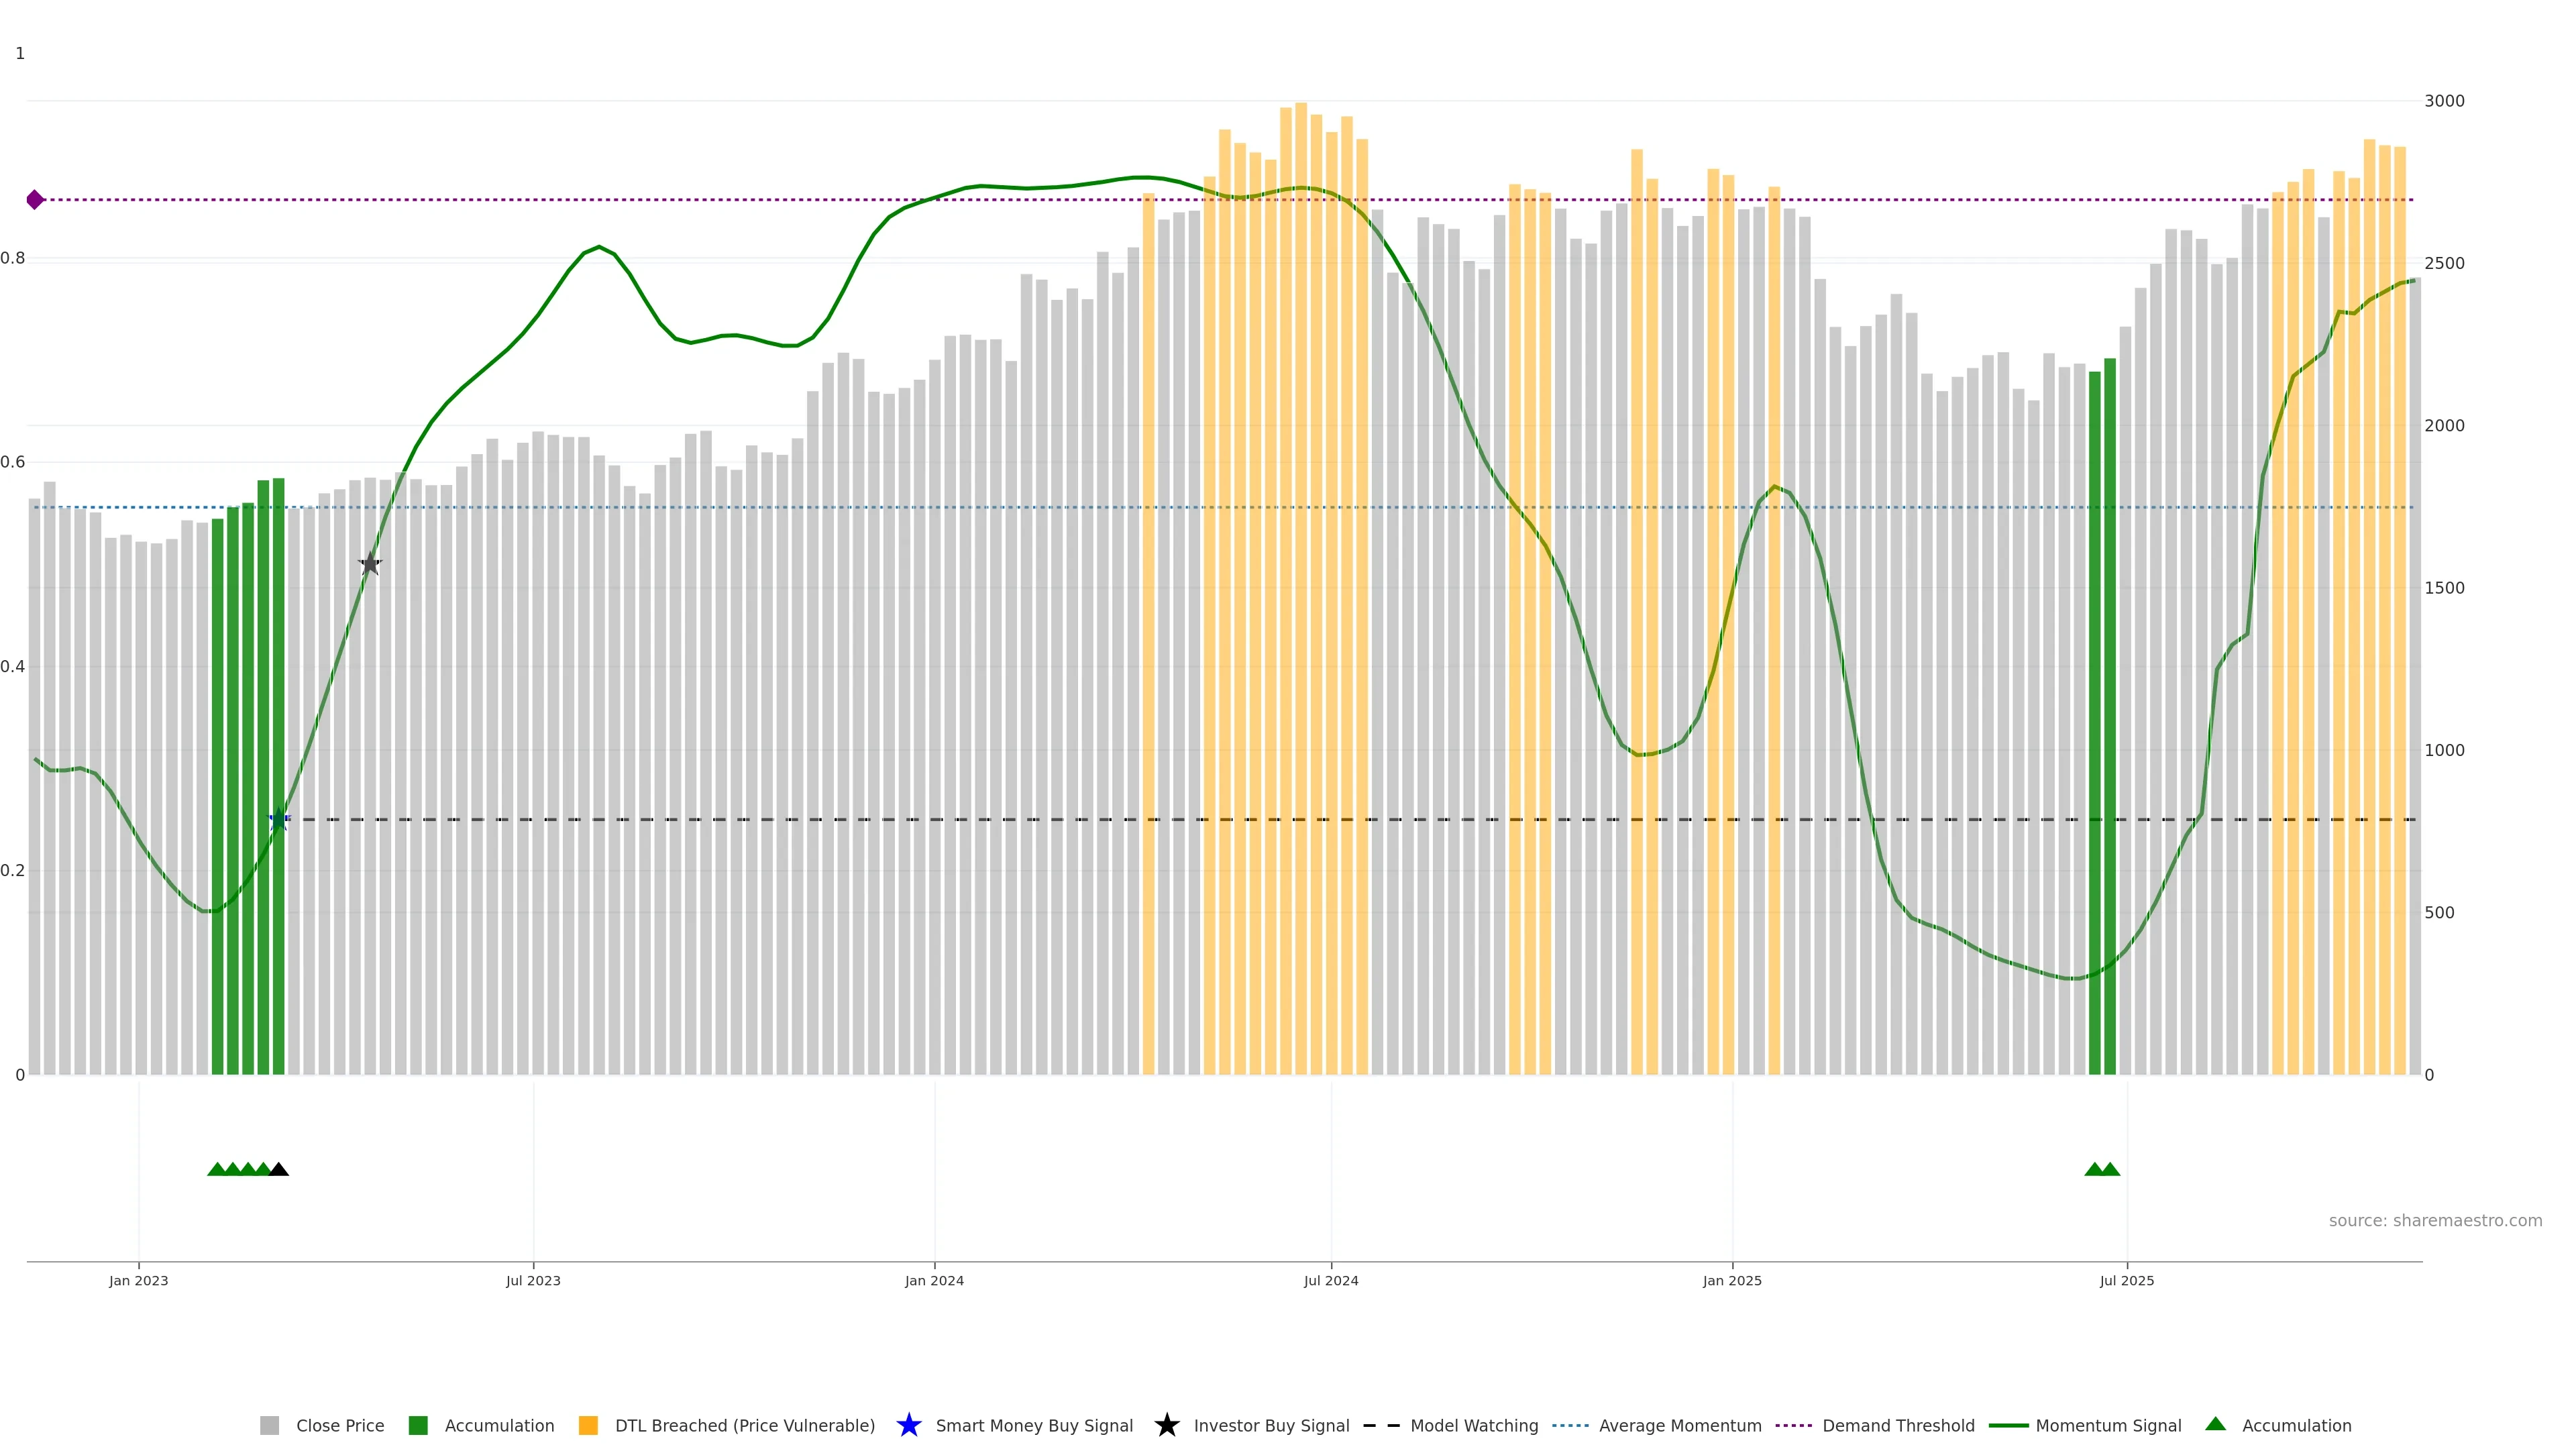Click the sharemaestro.com source text

point(2434,1221)
